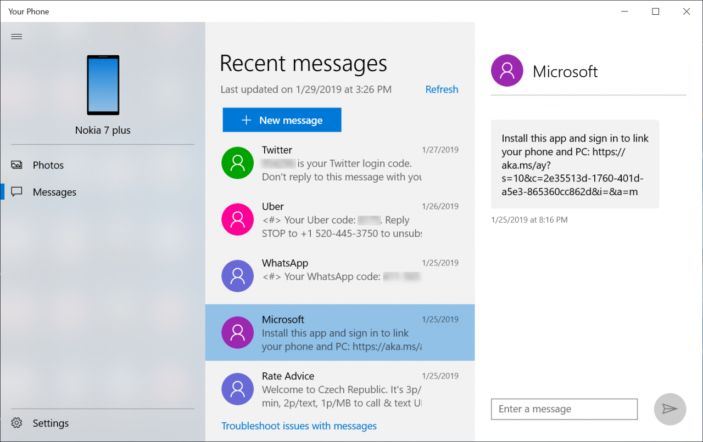Screen dimensions: 703x442
Task: Click the 1/26/2019 date on Uber row
Action: (x=440, y=207)
